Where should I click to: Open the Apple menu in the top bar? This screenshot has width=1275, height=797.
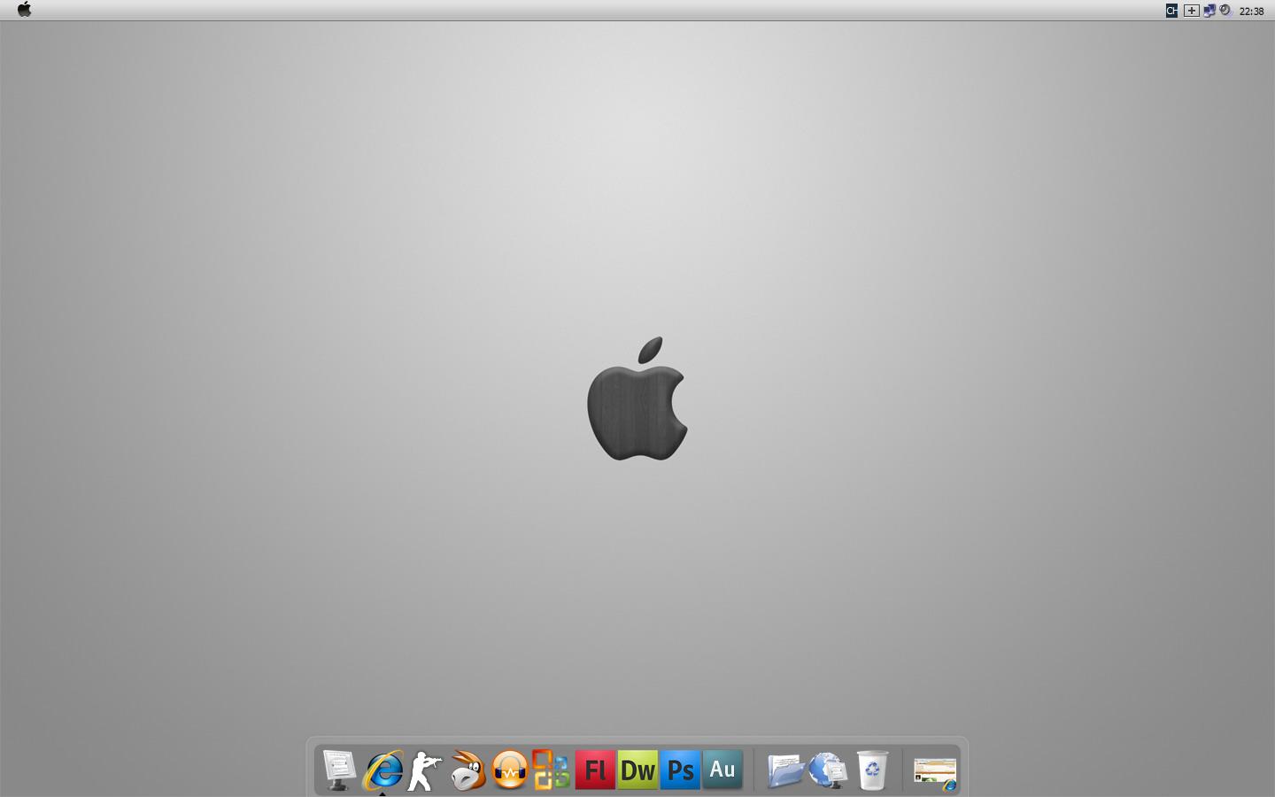[x=24, y=10]
